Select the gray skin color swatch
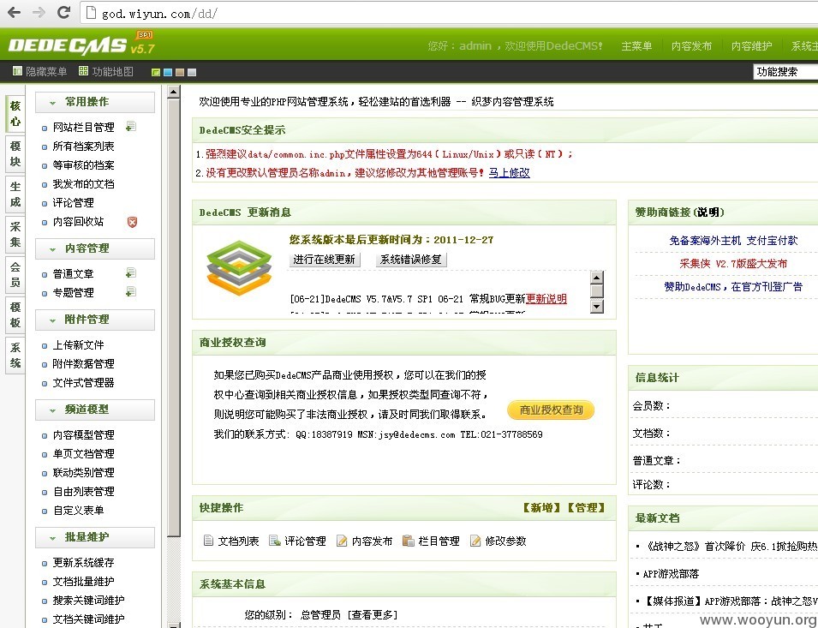The image size is (818, 628). (x=192, y=73)
